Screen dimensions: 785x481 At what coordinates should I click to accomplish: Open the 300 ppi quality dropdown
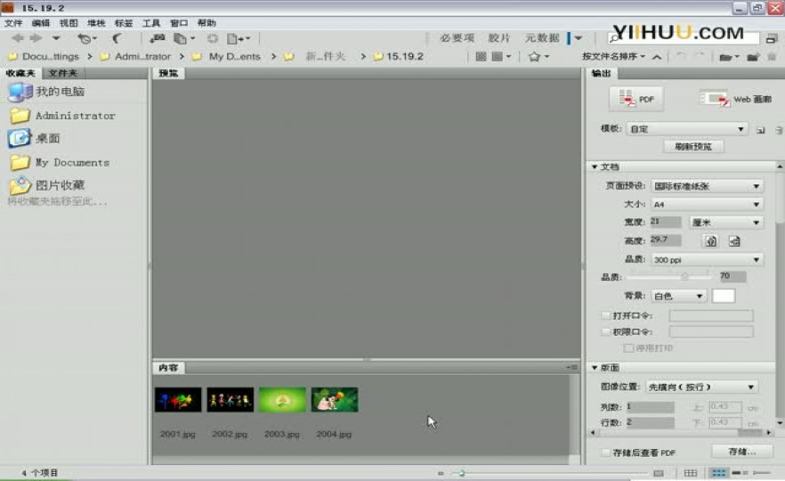point(707,259)
